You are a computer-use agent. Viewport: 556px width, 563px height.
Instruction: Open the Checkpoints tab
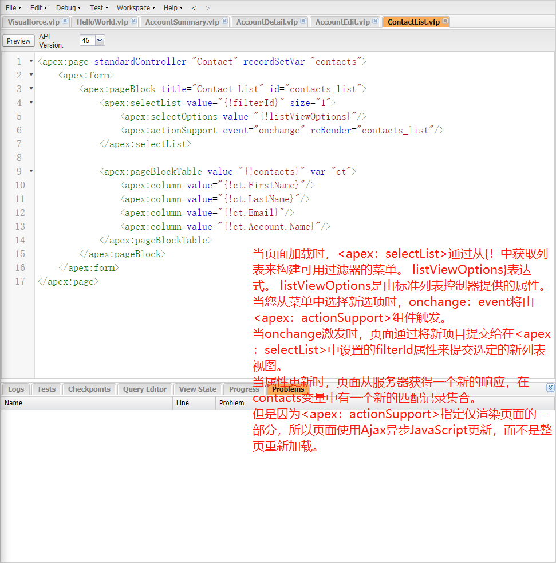[89, 389]
